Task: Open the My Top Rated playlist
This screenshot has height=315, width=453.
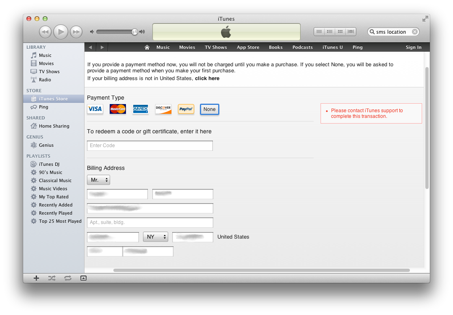Action: (x=54, y=196)
